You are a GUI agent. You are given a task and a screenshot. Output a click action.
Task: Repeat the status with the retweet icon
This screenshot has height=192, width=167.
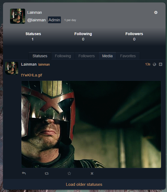pyautogui.click(x=47, y=173)
